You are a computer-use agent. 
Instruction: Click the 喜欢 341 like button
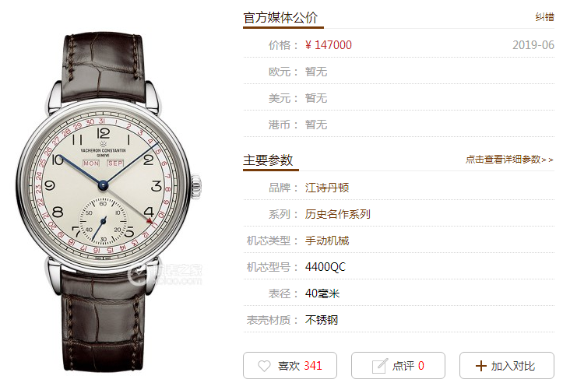290,366
